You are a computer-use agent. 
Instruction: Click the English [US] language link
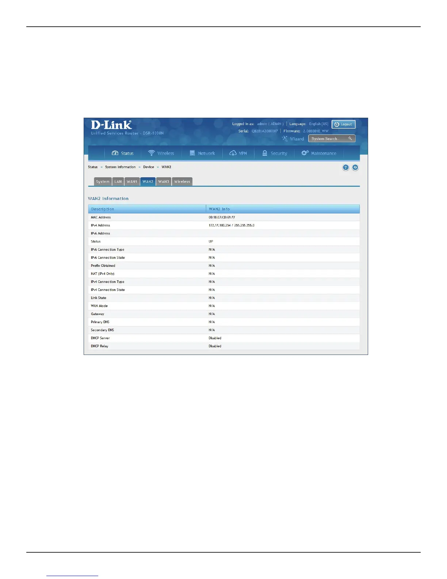click(318, 124)
